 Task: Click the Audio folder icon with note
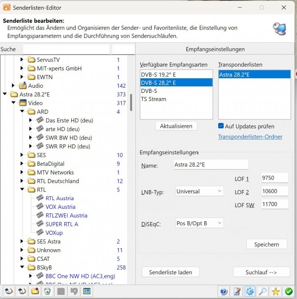click(23, 86)
